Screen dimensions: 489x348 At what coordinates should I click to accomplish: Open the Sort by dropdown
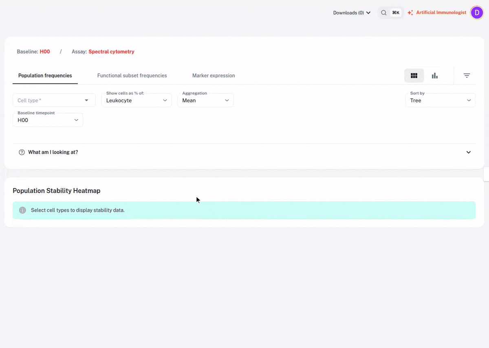[x=441, y=101]
